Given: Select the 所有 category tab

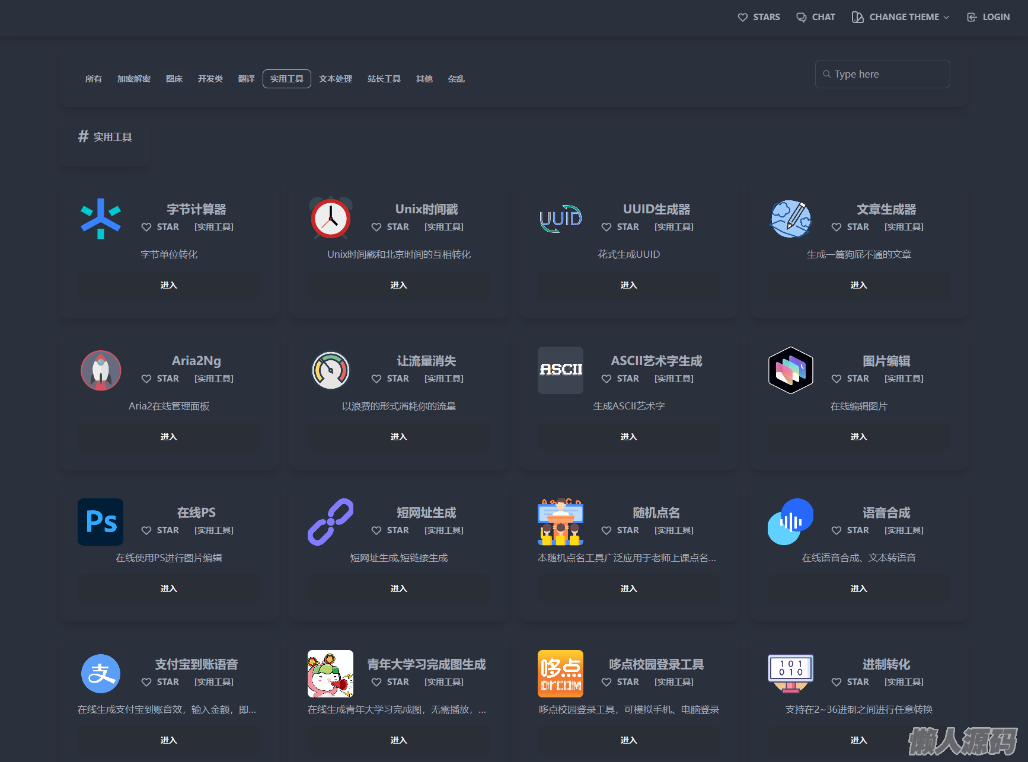Looking at the screenshot, I should (94, 79).
